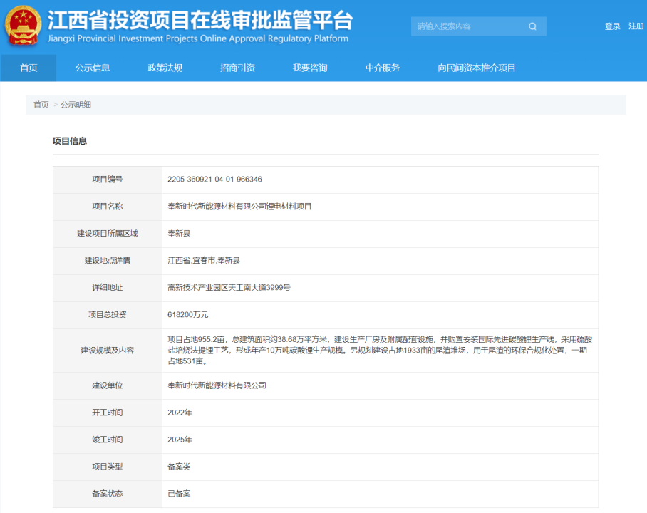Image resolution: width=647 pixels, height=513 pixels.
Task: Click the 注册 link
Action: (634, 26)
